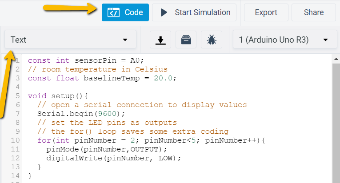340x183 pixels.
Task: Click line number 9 in the gutter
Action: [x=17, y=131]
